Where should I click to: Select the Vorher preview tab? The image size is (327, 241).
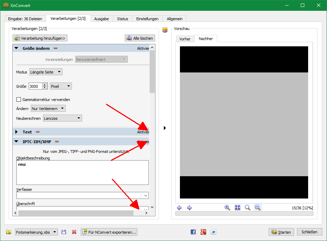pos(185,39)
